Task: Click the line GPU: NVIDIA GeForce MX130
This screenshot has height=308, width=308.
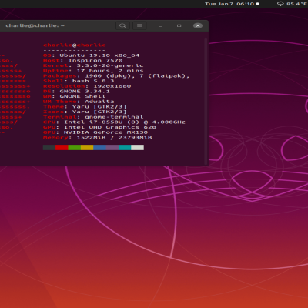Action: [x=95, y=132]
